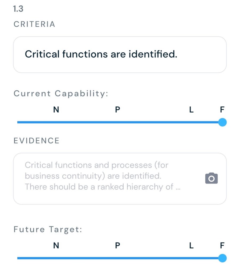Click the CRITERIA heading
240x272 pixels.
(34, 24)
